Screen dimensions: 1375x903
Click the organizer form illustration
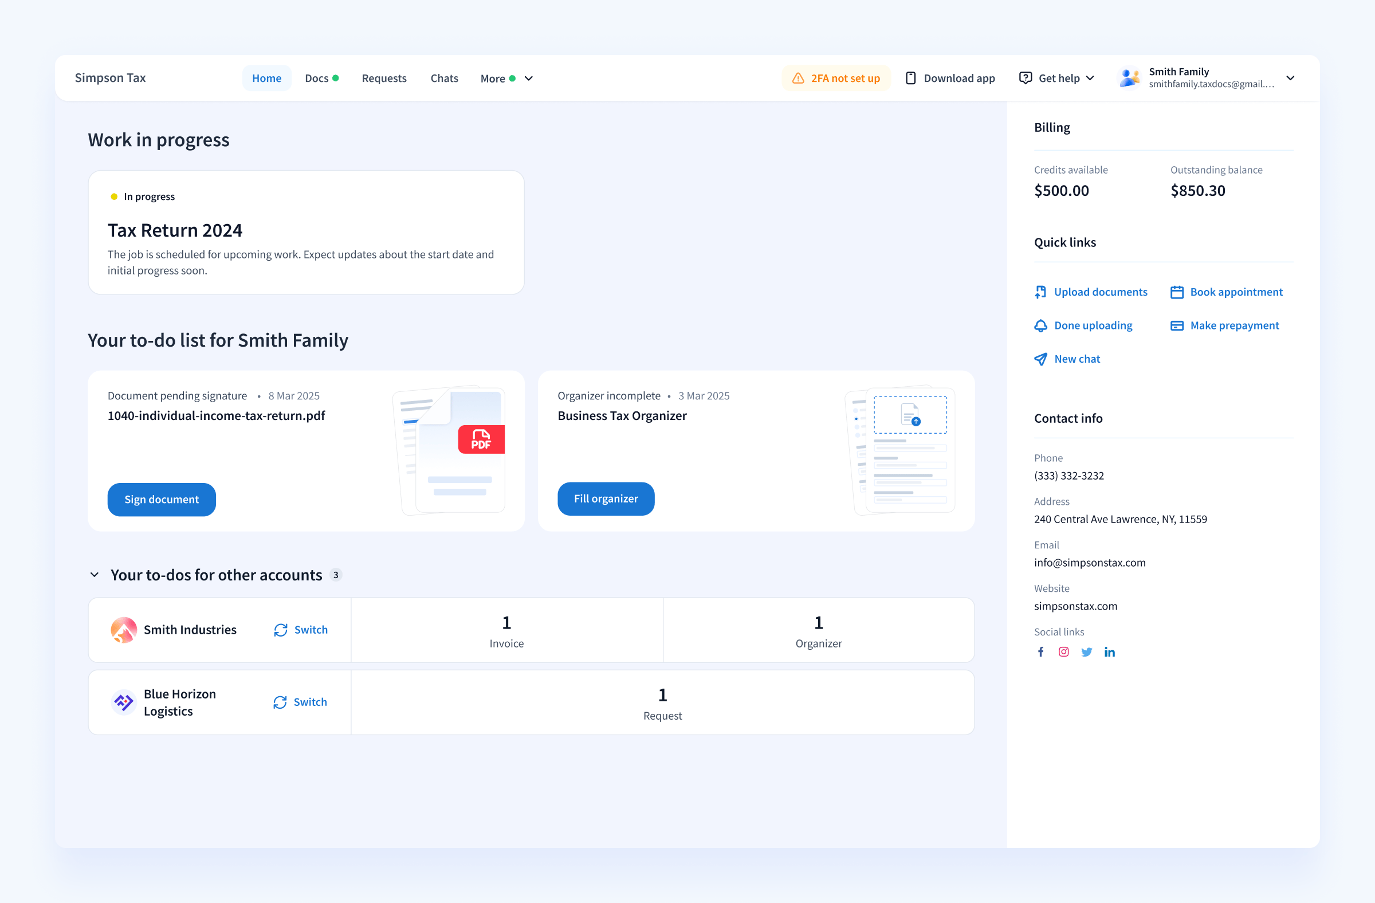coord(900,450)
